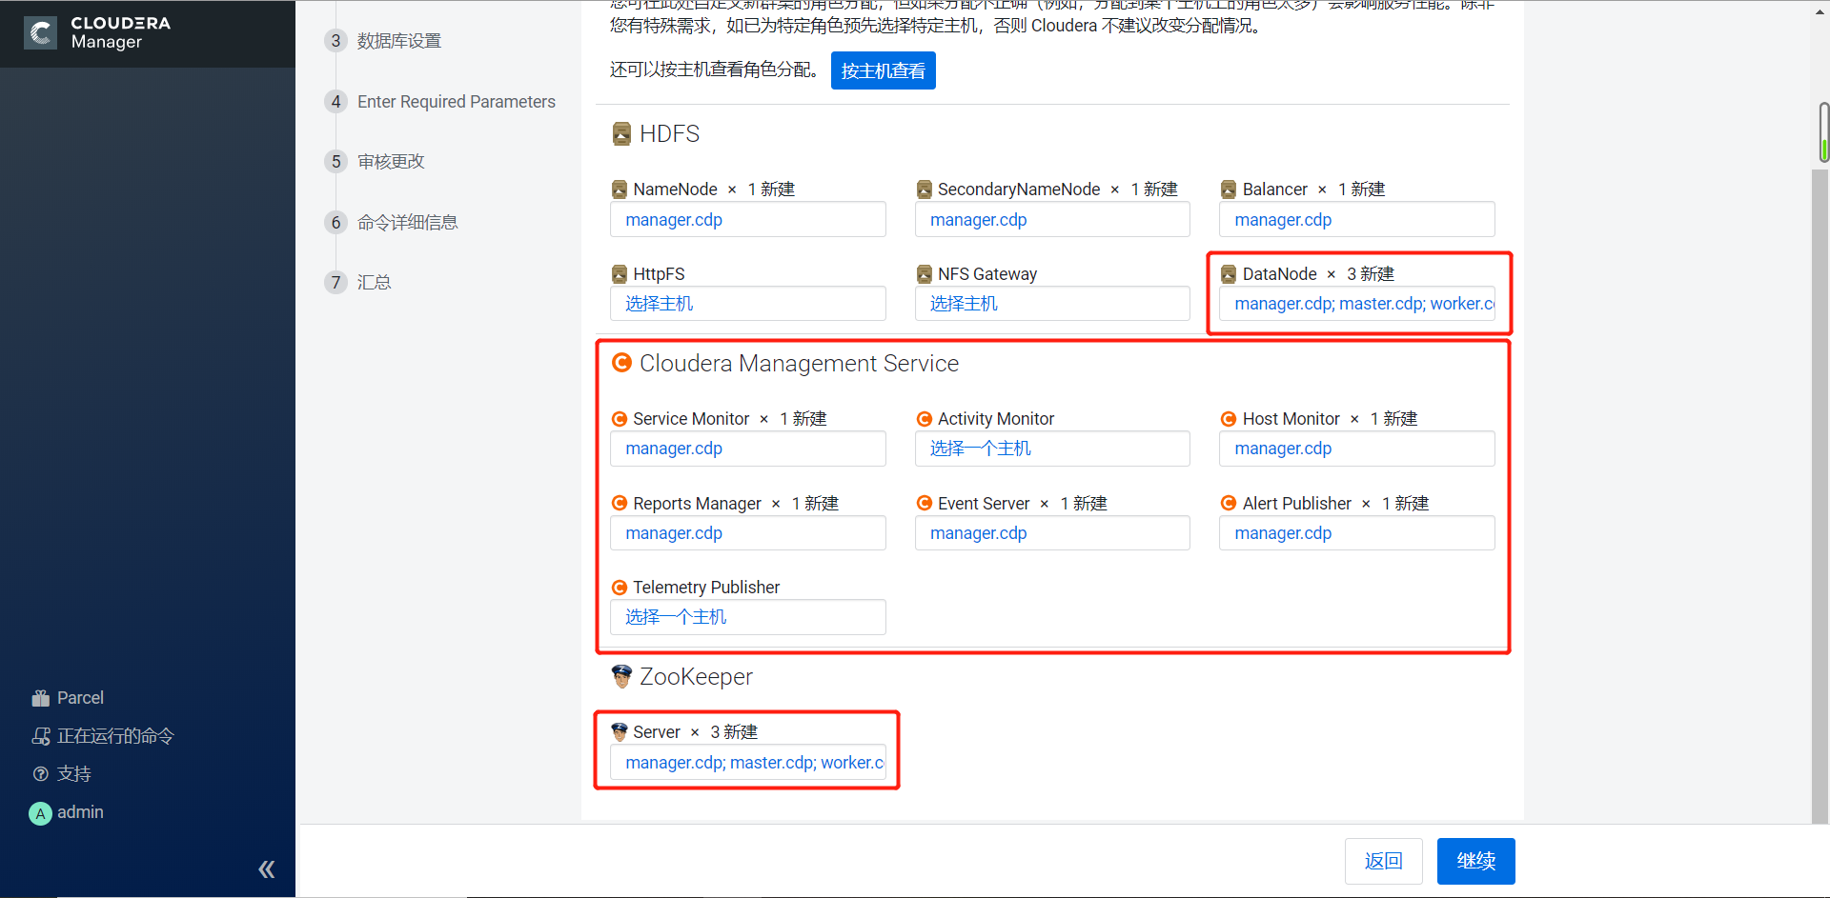Collapse the sidebar with the double chevron
The width and height of the screenshot is (1830, 898).
267,868
